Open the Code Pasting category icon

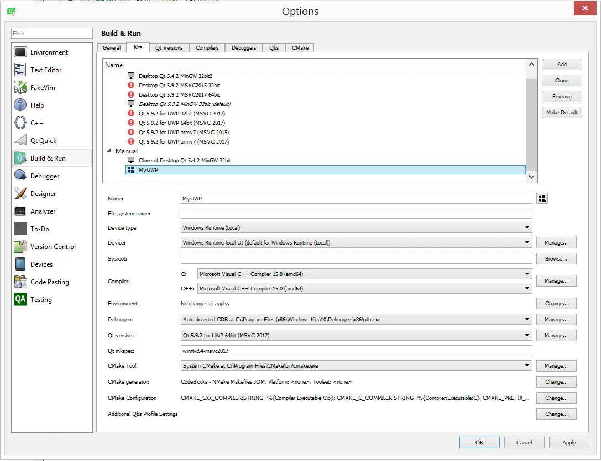coord(20,282)
